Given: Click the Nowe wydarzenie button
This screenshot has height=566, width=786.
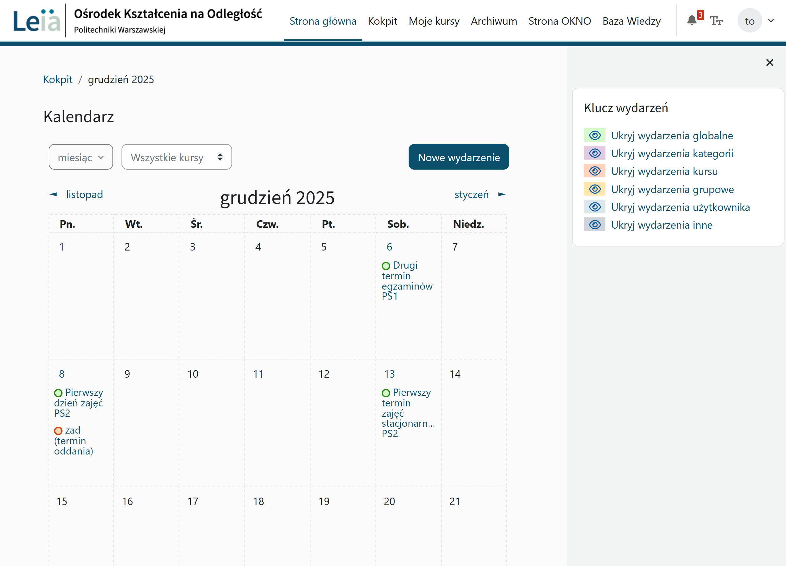Looking at the screenshot, I should tap(459, 157).
